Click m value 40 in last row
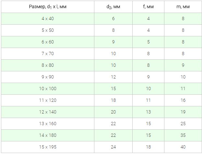This screenshot has height=154, width=202. click(x=183, y=147)
